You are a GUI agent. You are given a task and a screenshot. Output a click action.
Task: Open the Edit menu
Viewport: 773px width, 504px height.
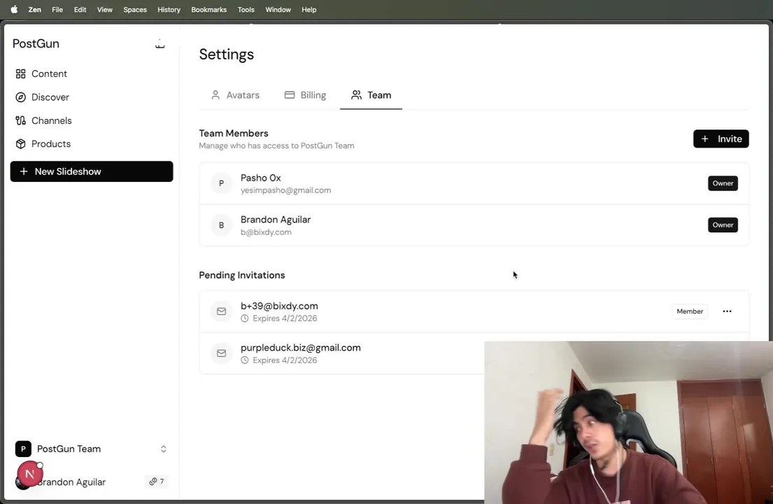(x=80, y=9)
